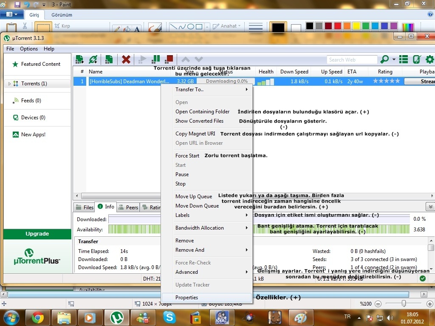Choose Copy Magnet URI menu entry
Image resolution: width=435 pixels, height=326 pixels.
195,134
